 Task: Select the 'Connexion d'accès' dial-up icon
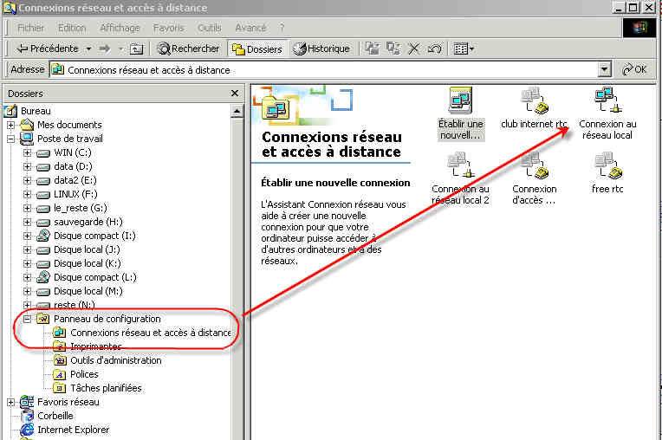coord(534,166)
